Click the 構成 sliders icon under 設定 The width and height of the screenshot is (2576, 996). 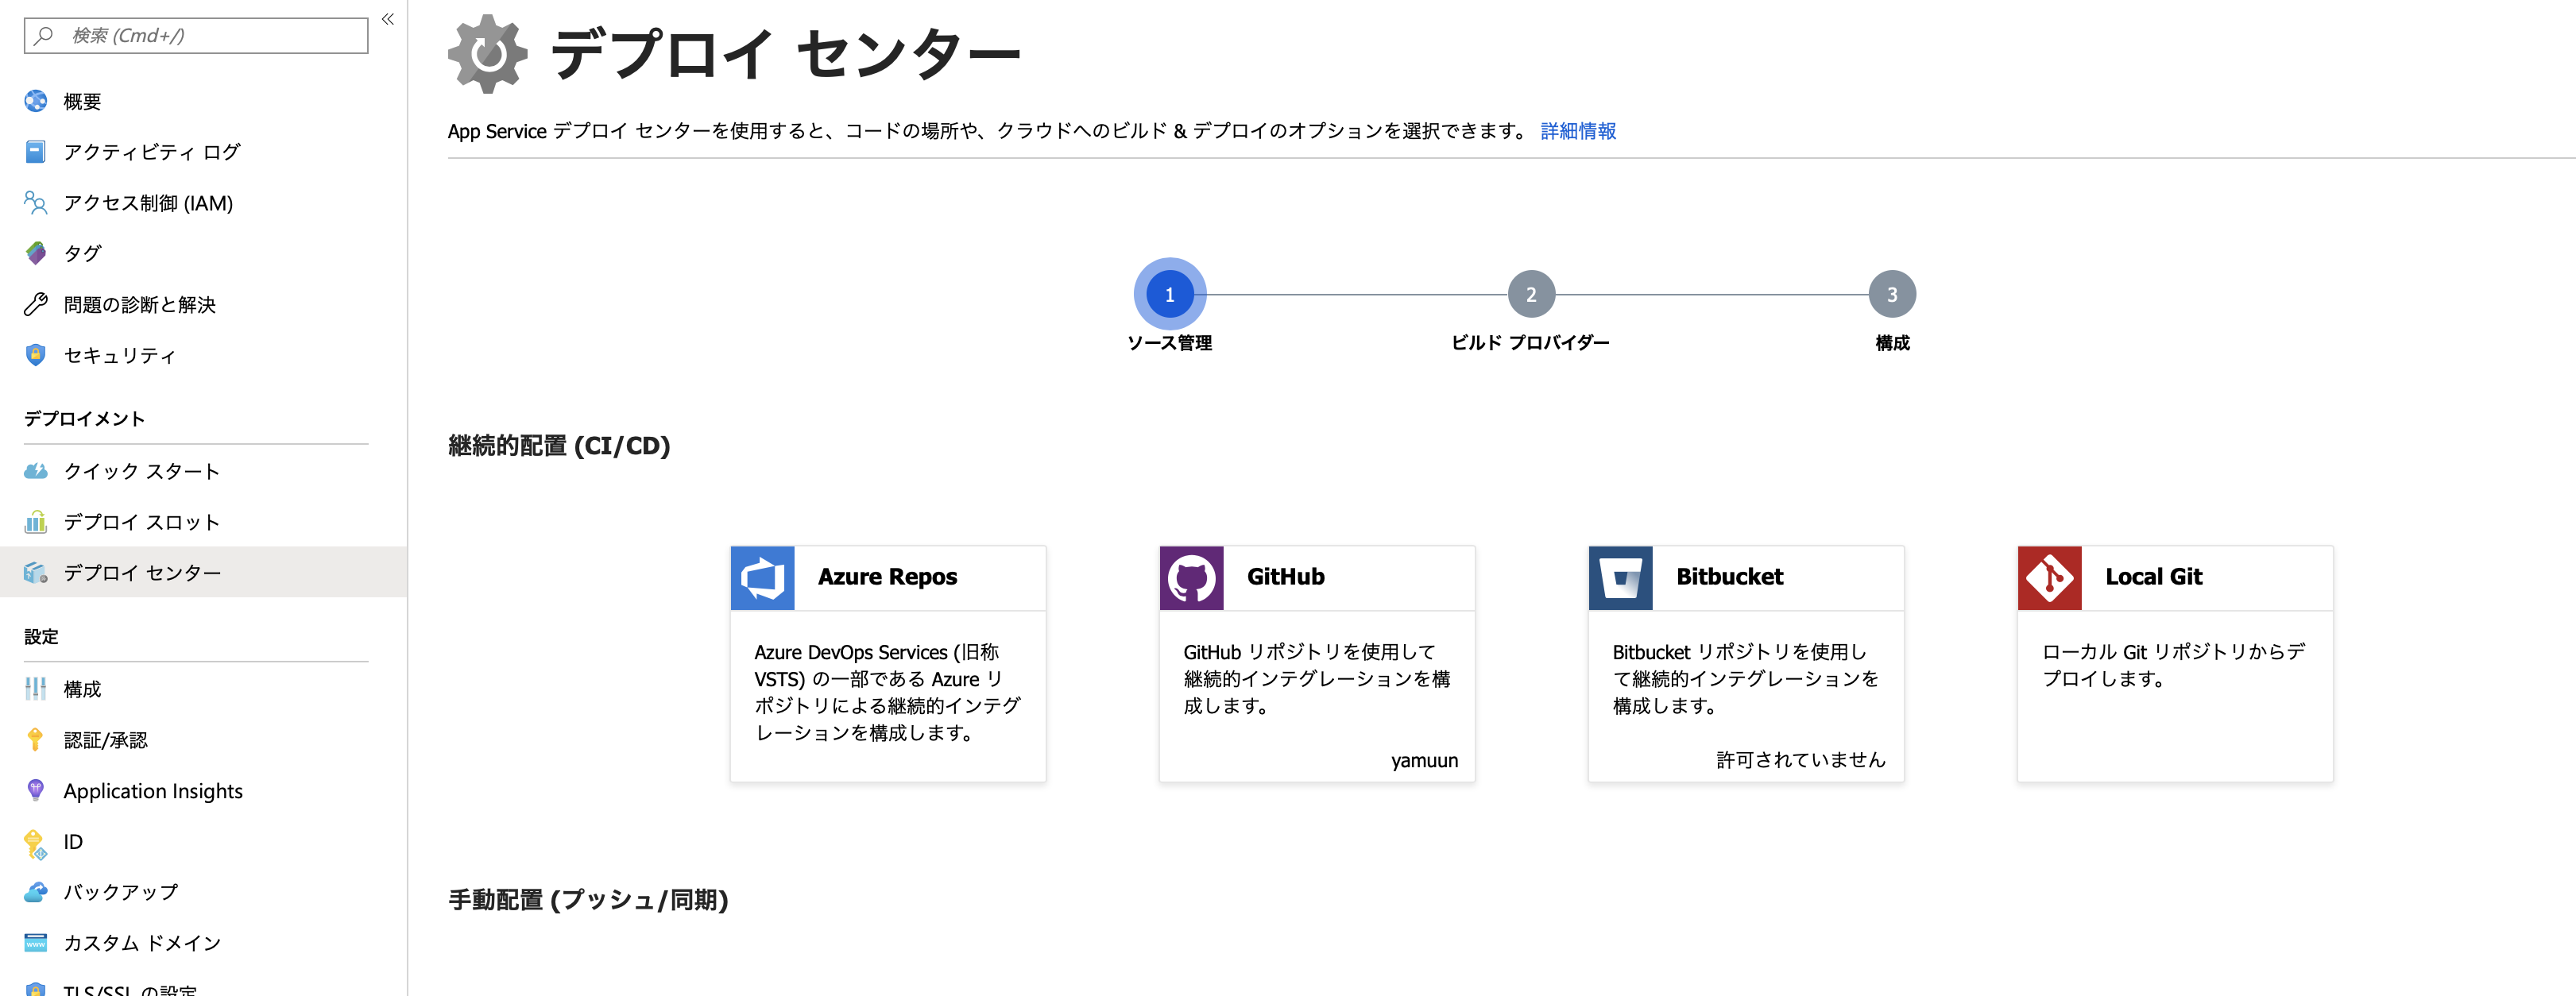[x=36, y=689]
